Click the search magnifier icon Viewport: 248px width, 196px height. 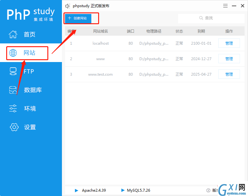click(x=201, y=18)
